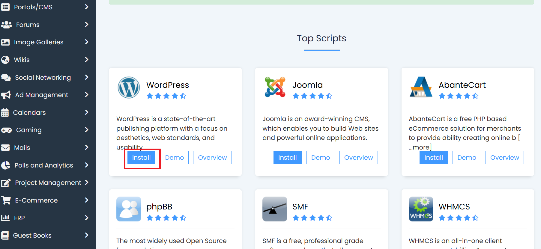
Task: Click the Portals/CMS list icon
Action: click(5, 7)
